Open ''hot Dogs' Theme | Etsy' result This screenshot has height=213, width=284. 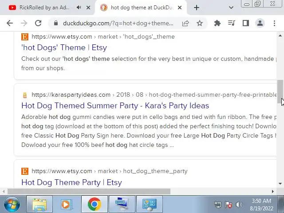[64, 47]
